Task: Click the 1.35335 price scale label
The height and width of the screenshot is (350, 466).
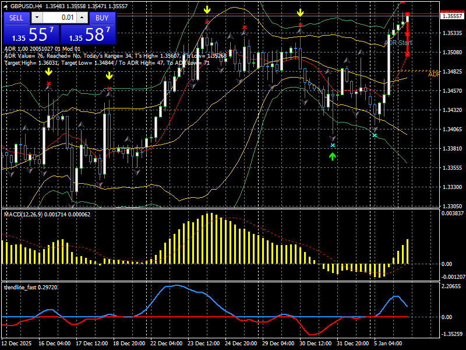Action: click(452, 33)
